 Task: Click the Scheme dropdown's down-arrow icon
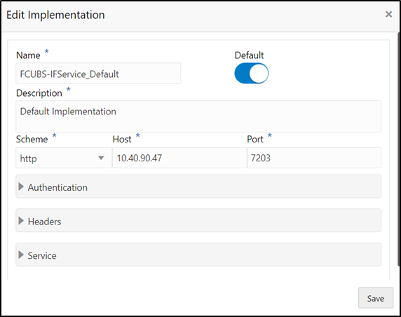101,158
